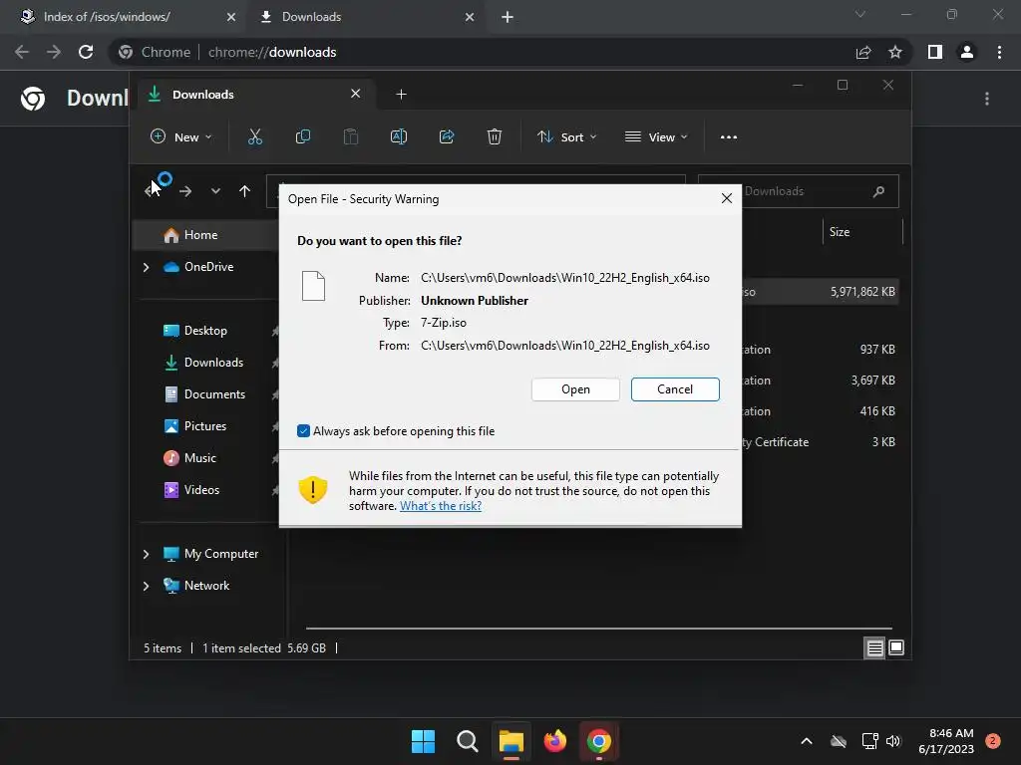
Task: Open the Chrome profile avatar
Action: click(x=967, y=52)
